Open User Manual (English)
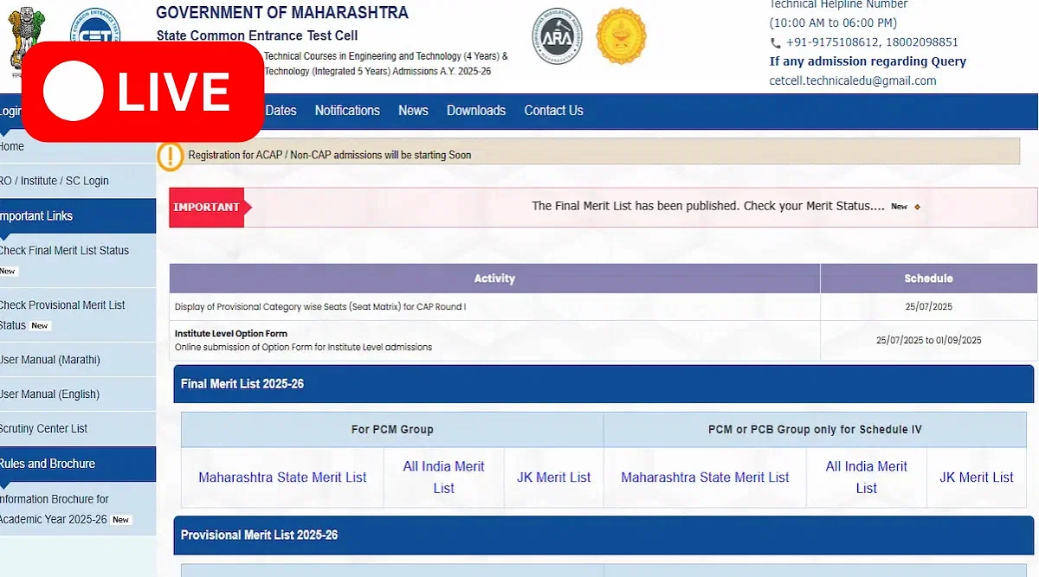Image resolution: width=1039 pixels, height=577 pixels. coord(49,394)
